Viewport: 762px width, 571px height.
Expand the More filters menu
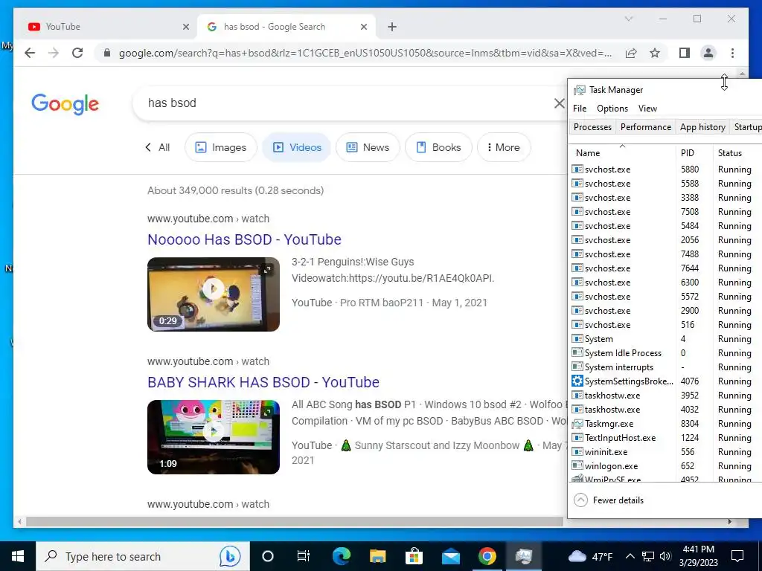504,147
